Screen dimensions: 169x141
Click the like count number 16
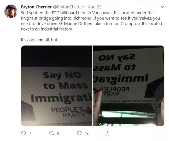(x=87, y=133)
